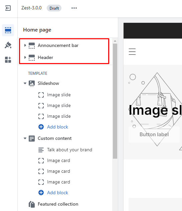
Task: Click the Slideshow section icon
Action: coord(32,84)
